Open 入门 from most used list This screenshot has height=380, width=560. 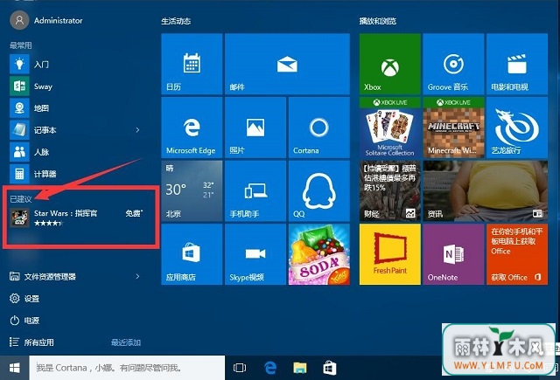click(x=75, y=65)
